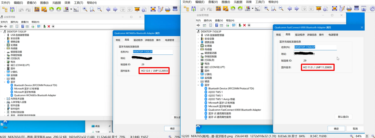Screen dimensions: 375x138
Task: Click 确定 in the FastConnect 6900 属性 dialog
Action: 336,129
